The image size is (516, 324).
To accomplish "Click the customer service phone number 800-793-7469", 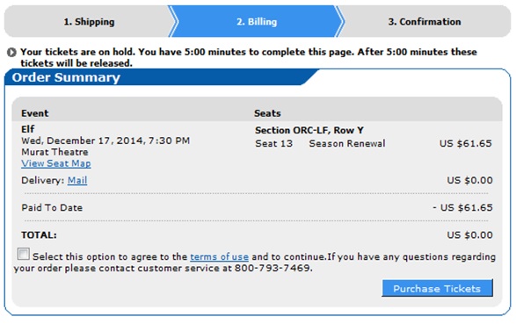I will click(x=273, y=268).
